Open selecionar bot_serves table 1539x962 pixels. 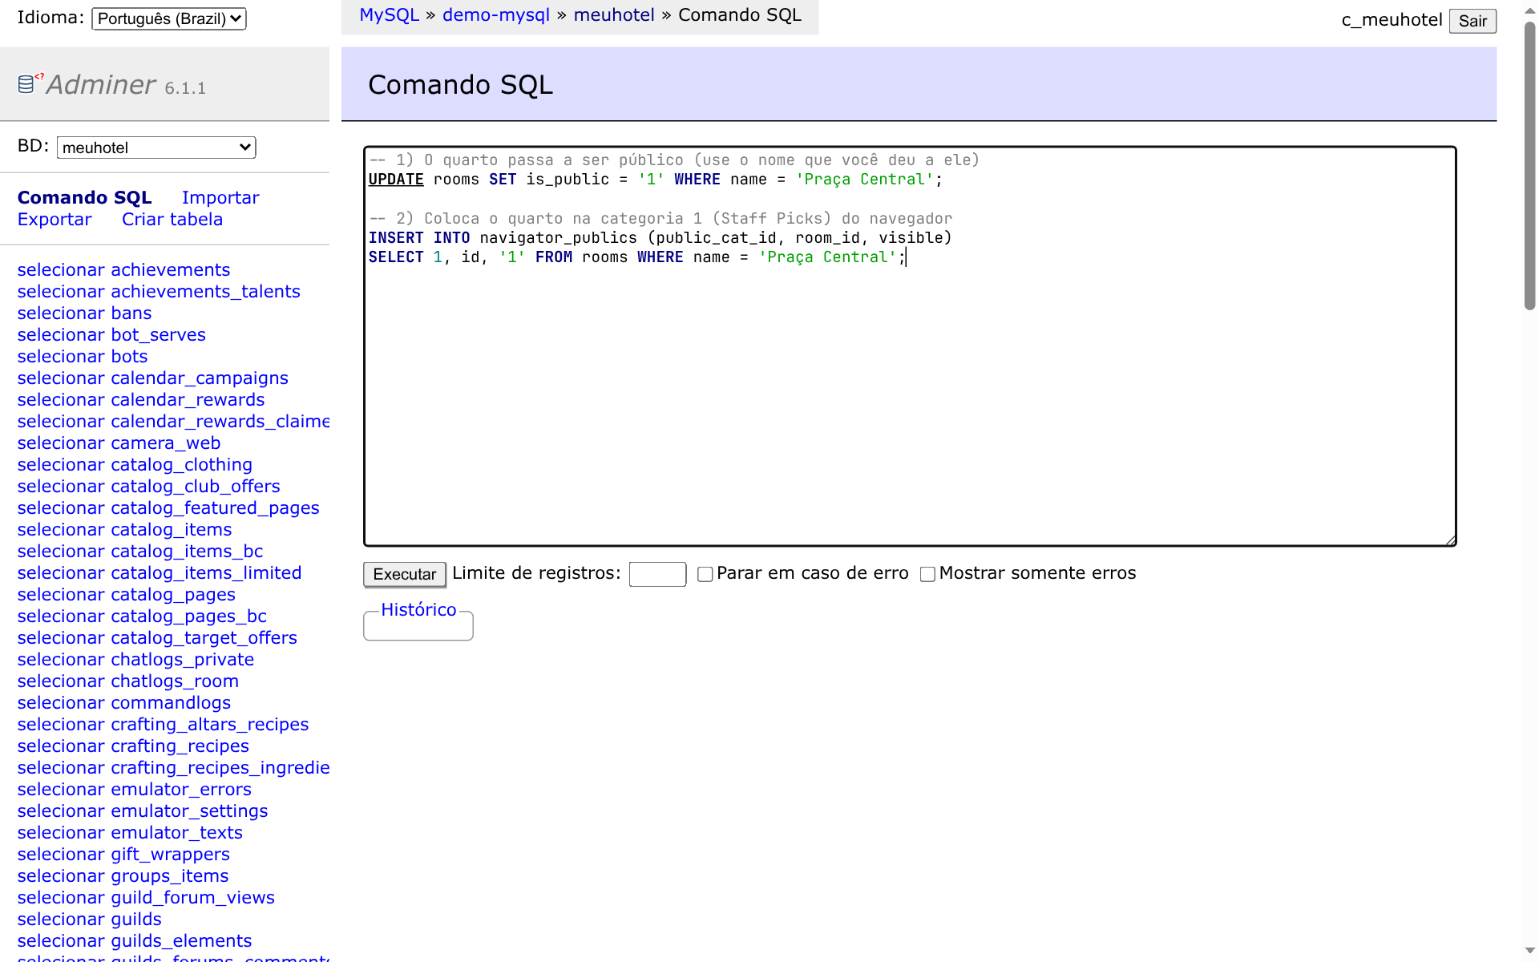click(111, 335)
